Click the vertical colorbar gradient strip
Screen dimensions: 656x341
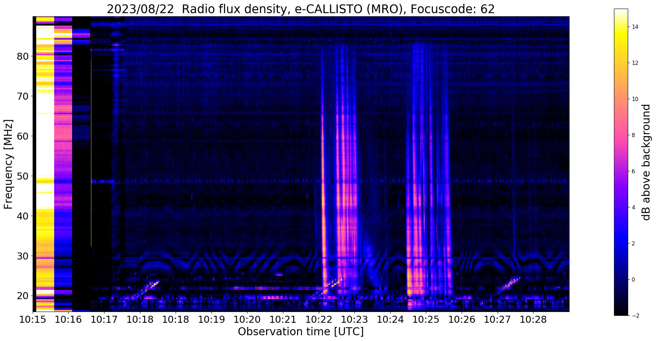pos(621,162)
